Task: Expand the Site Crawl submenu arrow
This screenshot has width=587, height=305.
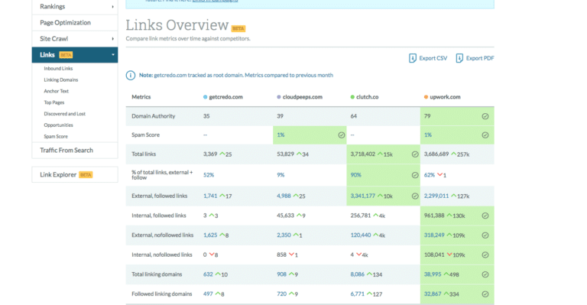Action: point(112,39)
